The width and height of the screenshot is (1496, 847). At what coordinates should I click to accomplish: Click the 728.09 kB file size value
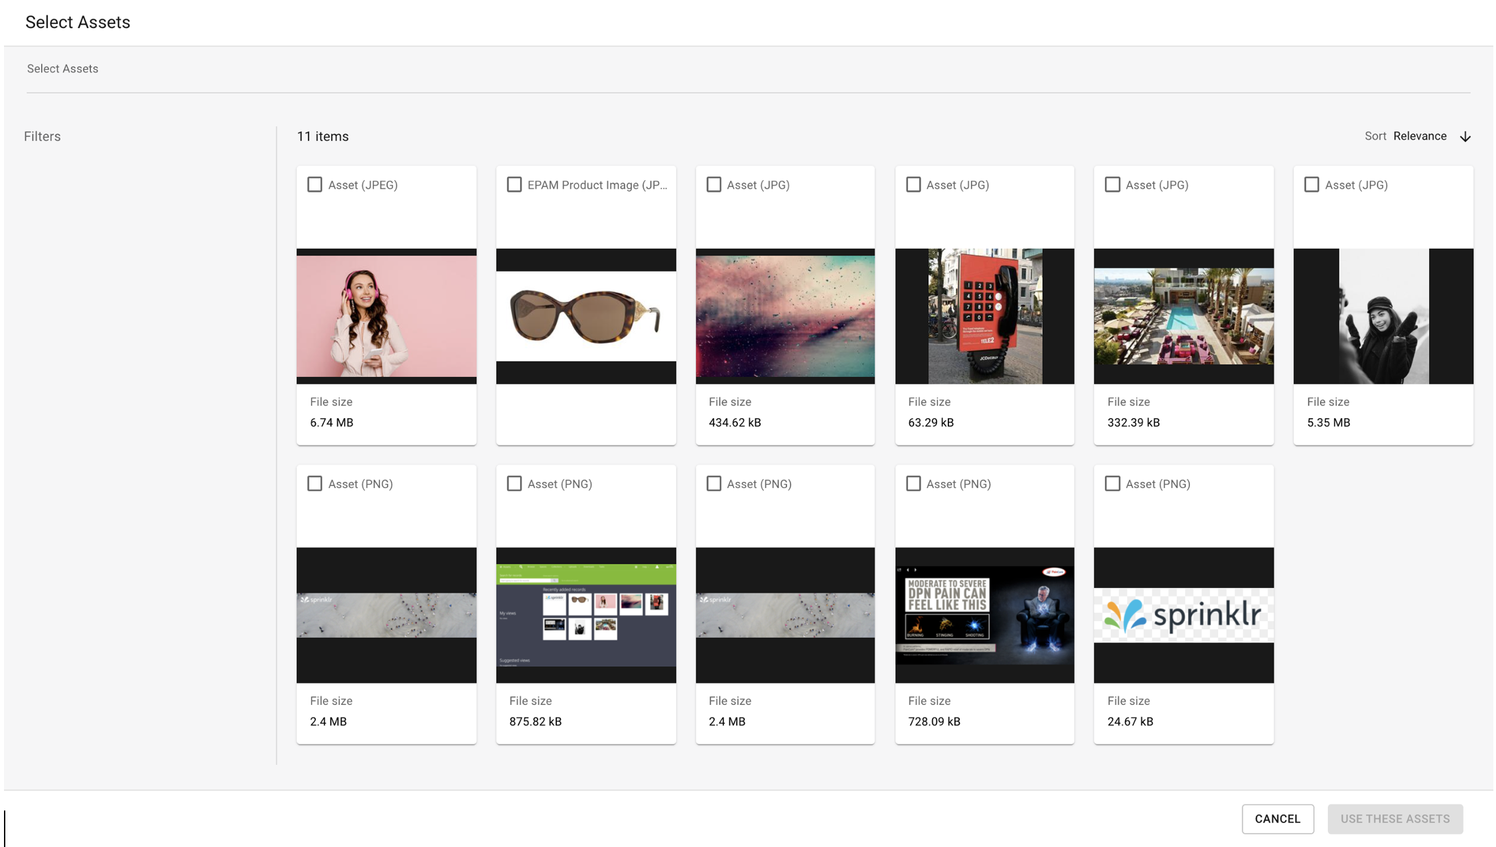click(x=934, y=721)
